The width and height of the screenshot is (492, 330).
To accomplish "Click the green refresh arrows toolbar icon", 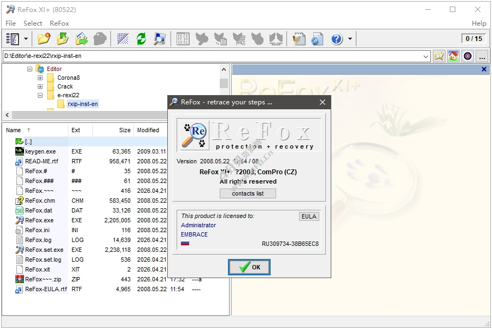I will pos(141,39).
